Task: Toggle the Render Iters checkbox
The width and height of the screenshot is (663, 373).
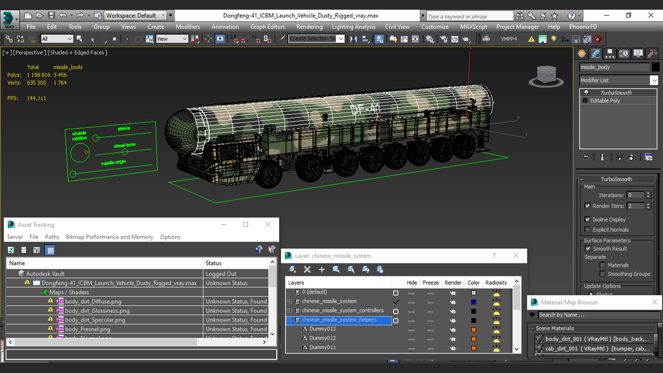Action: click(587, 205)
